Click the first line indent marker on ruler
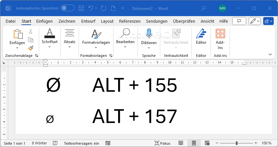The height and width of the screenshot is (147, 278). [x=45, y=61]
